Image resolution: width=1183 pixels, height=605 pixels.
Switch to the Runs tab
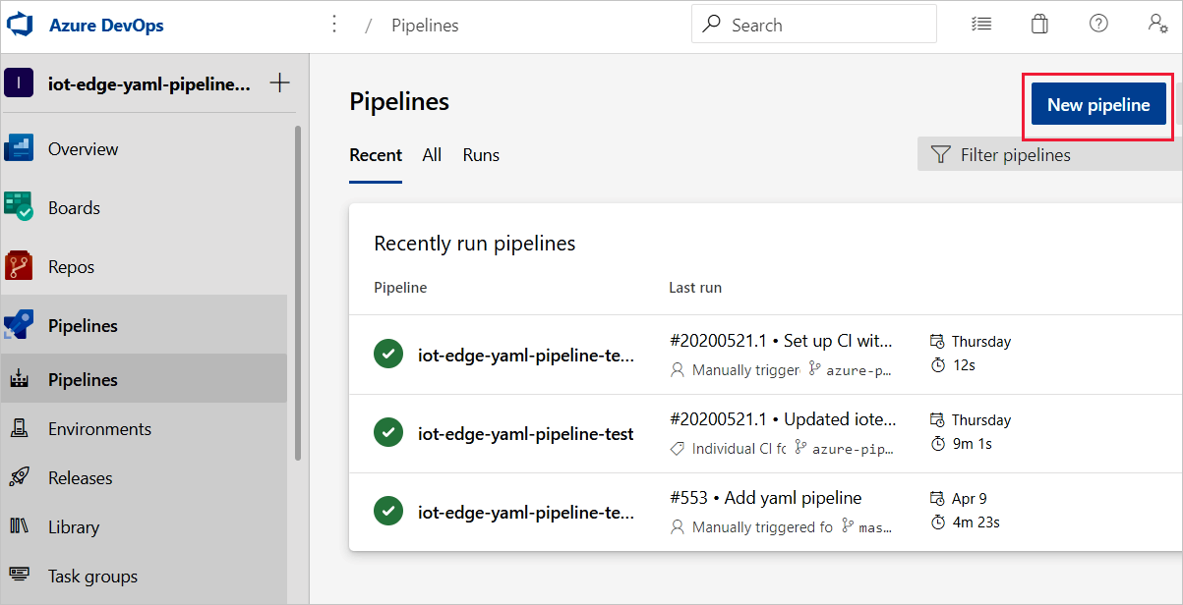coord(481,155)
